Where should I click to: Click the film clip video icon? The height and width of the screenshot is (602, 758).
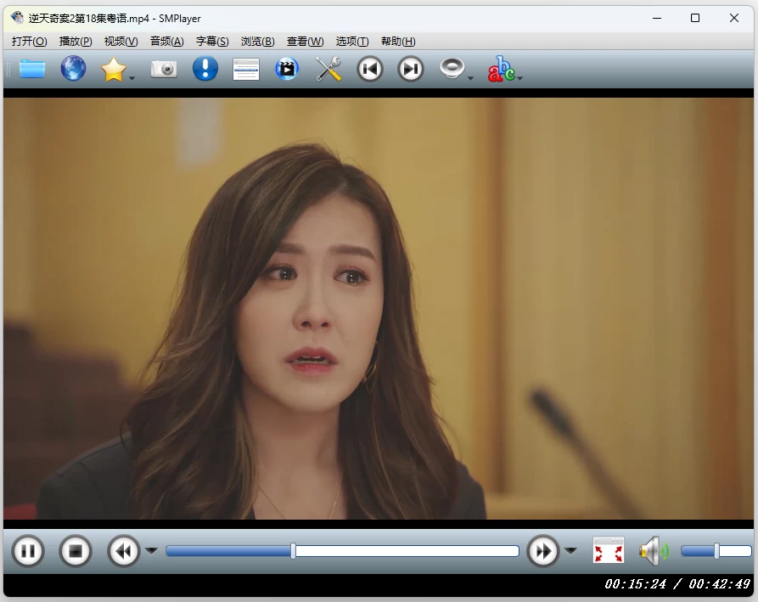287,69
